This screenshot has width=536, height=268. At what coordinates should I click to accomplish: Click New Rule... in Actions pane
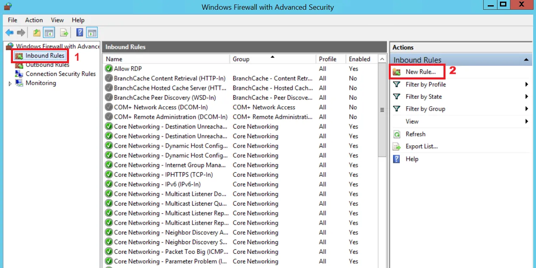pos(420,72)
